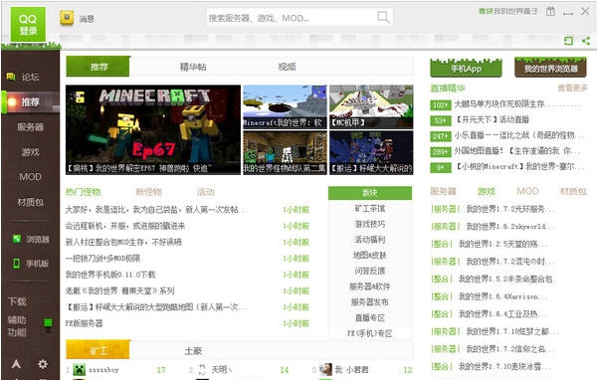Select the 热门怪物 tab
Image resolution: width=597 pixels, height=380 pixels.
point(83,192)
